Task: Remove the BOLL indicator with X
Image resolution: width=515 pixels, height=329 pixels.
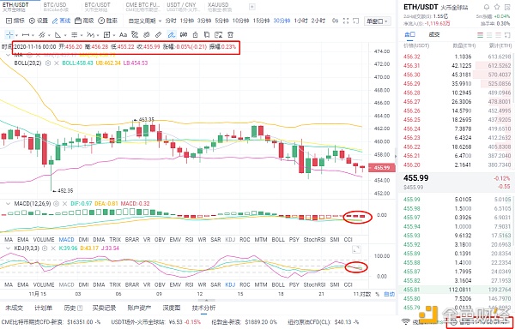Action: pyautogui.click(x=56, y=63)
